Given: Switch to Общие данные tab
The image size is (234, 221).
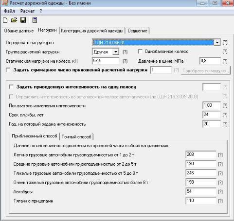Looking at the screenshot, I should 19,31.
